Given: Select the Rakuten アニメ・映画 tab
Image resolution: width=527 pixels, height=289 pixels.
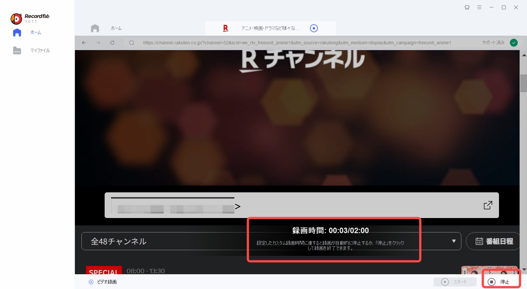Looking at the screenshot, I should [270, 28].
